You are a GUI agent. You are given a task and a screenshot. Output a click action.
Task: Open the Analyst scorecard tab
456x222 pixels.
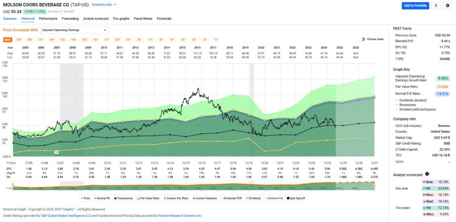tap(96, 19)
